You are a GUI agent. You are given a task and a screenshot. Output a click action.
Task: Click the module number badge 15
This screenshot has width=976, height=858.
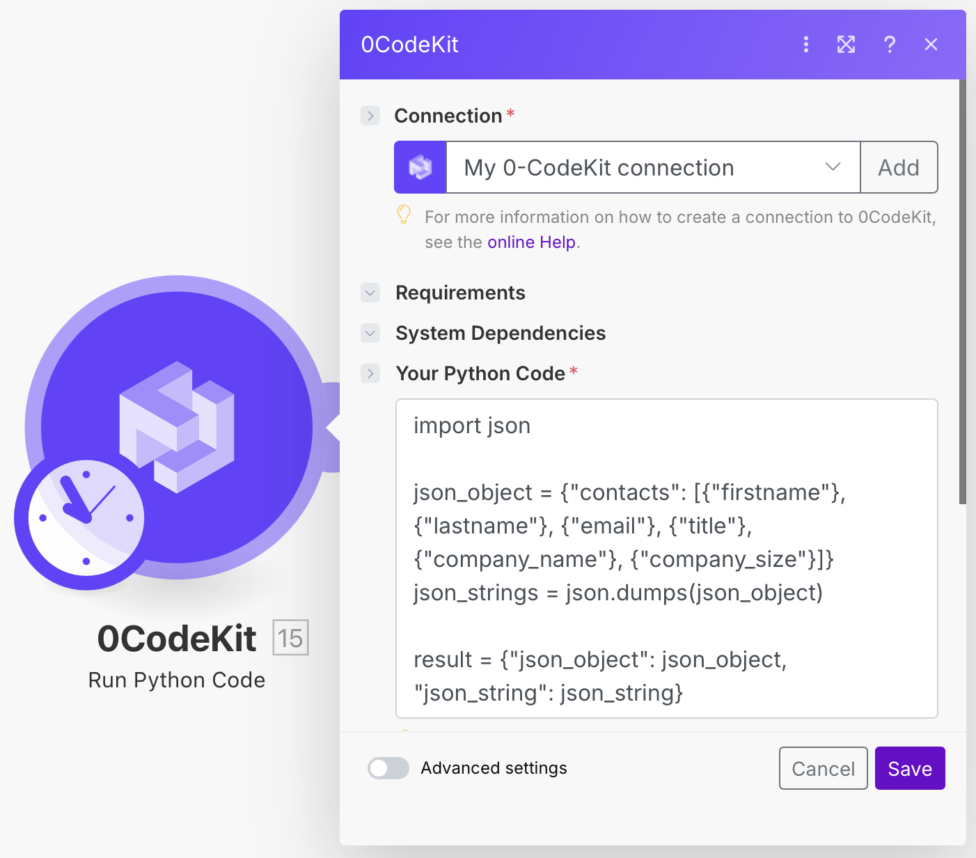pyautogui.click(x=290, y=637)
